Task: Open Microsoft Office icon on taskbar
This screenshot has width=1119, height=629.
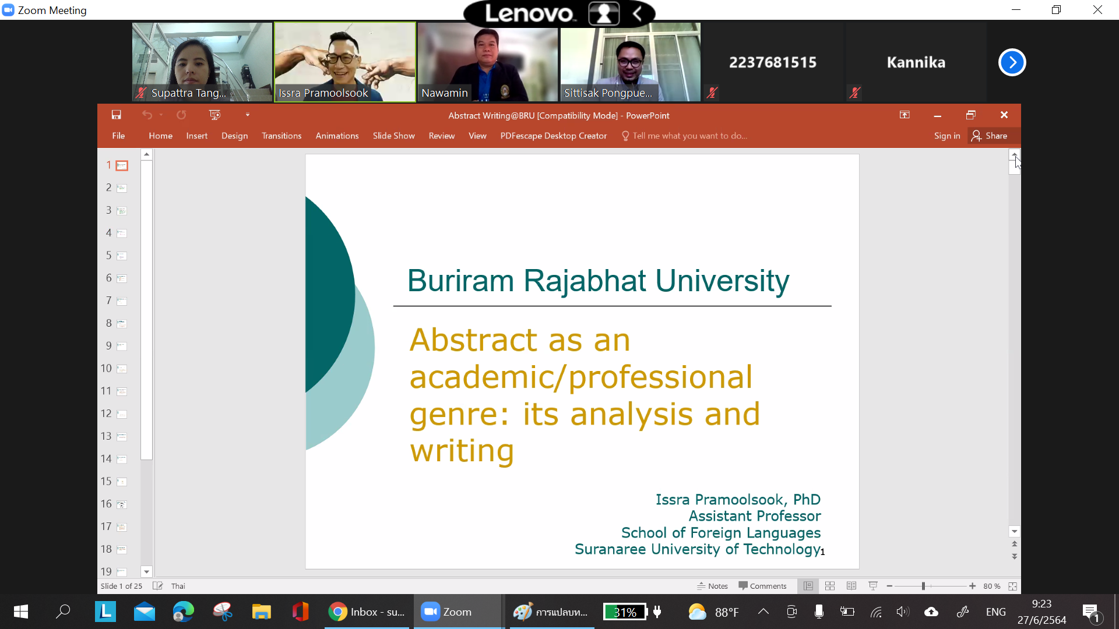Action: pos(301,612)
